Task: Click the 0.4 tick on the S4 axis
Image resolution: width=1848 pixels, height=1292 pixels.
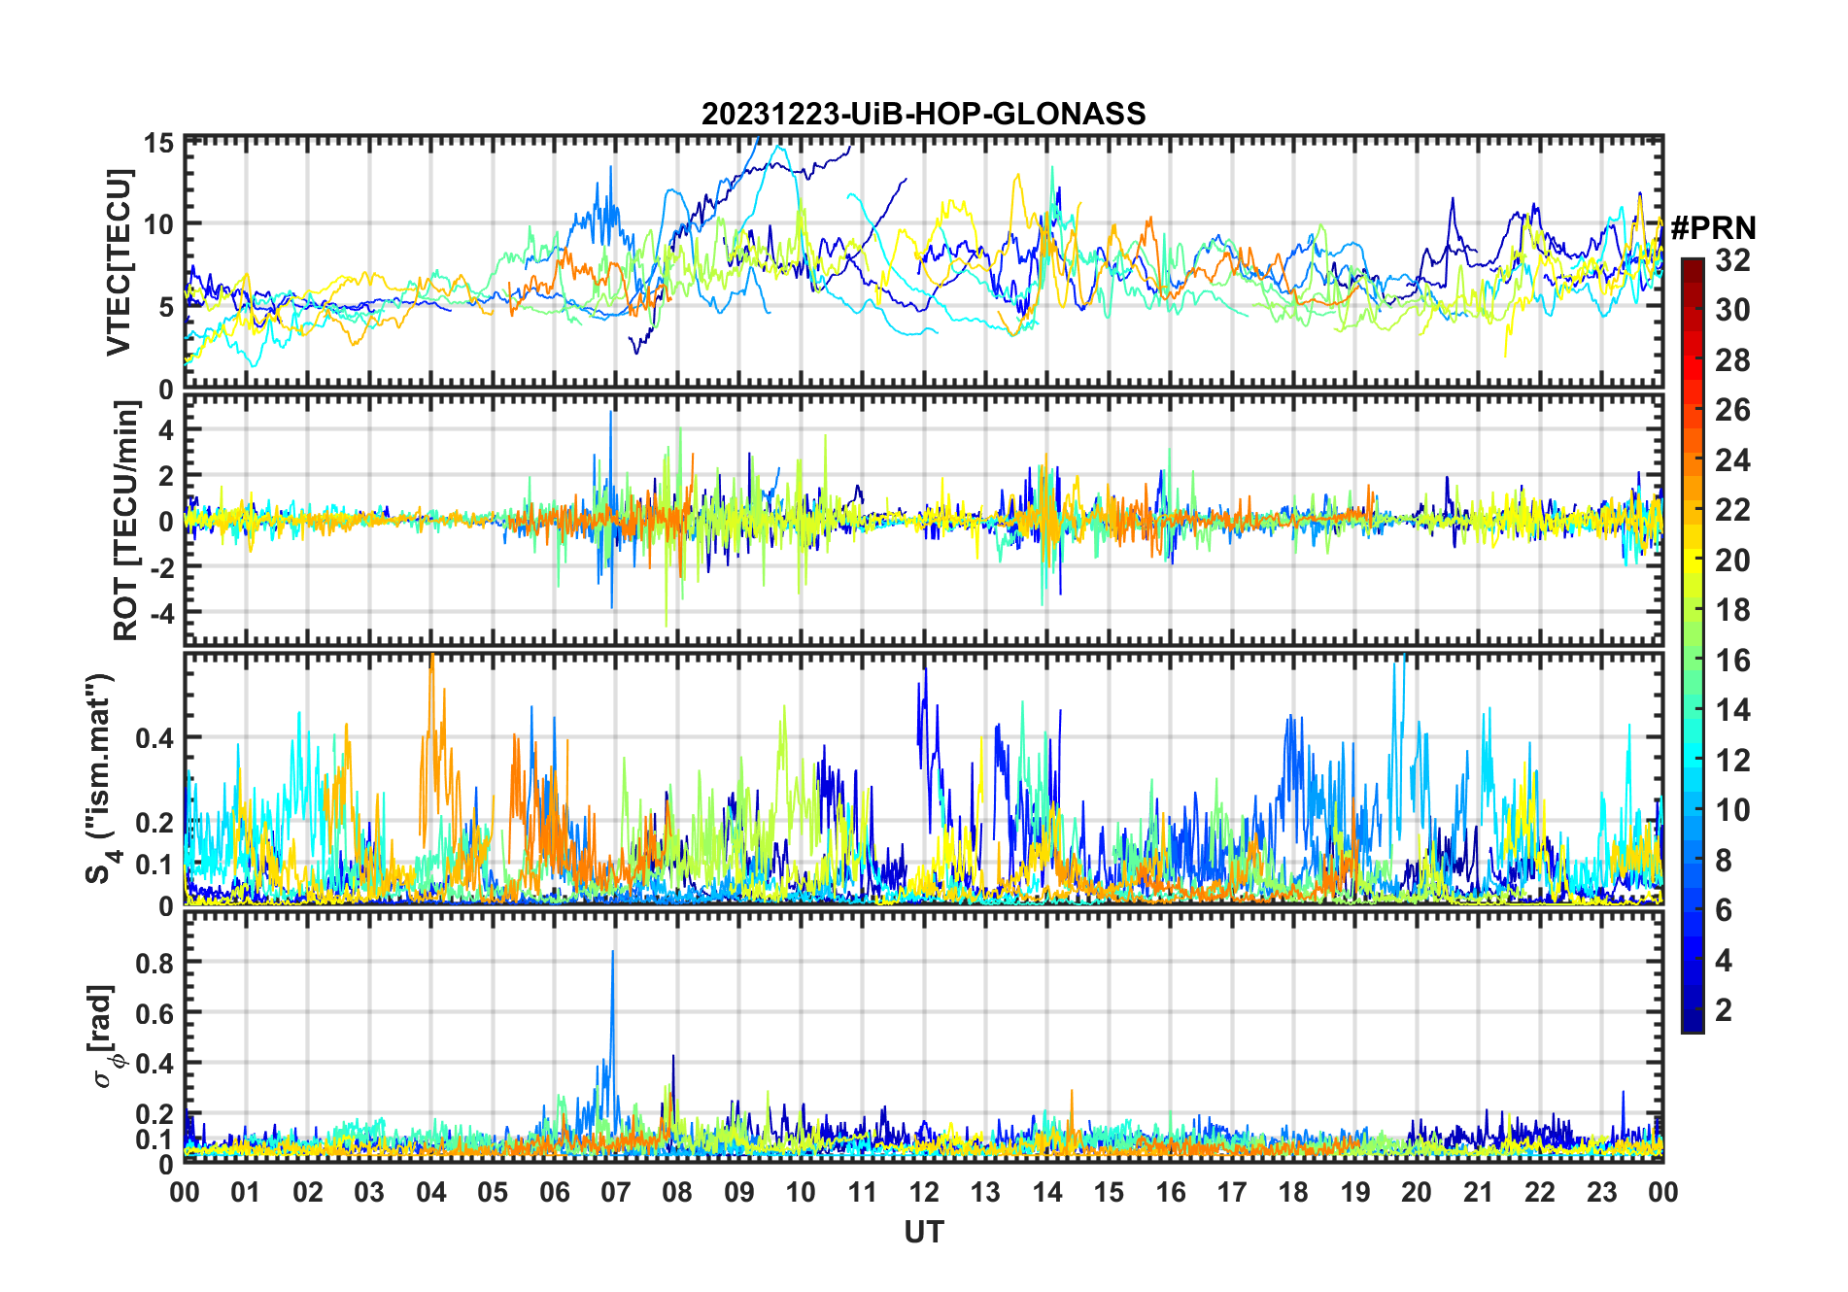Action: pyautogui.click(x=155, y=738)
